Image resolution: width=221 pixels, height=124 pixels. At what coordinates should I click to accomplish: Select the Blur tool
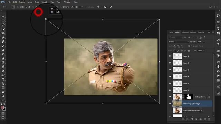pyautogui.click(x=3, y=67)
